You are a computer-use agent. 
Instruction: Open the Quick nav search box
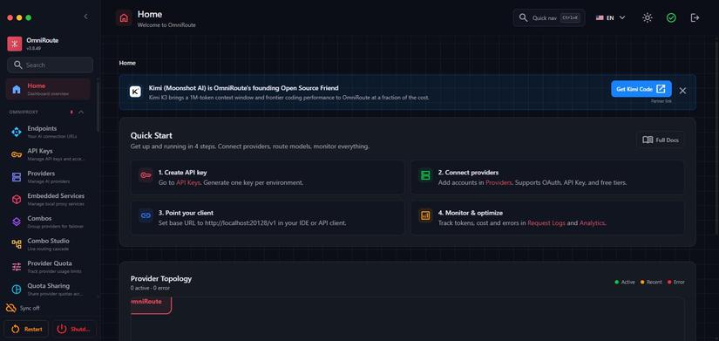pos(549,18)
